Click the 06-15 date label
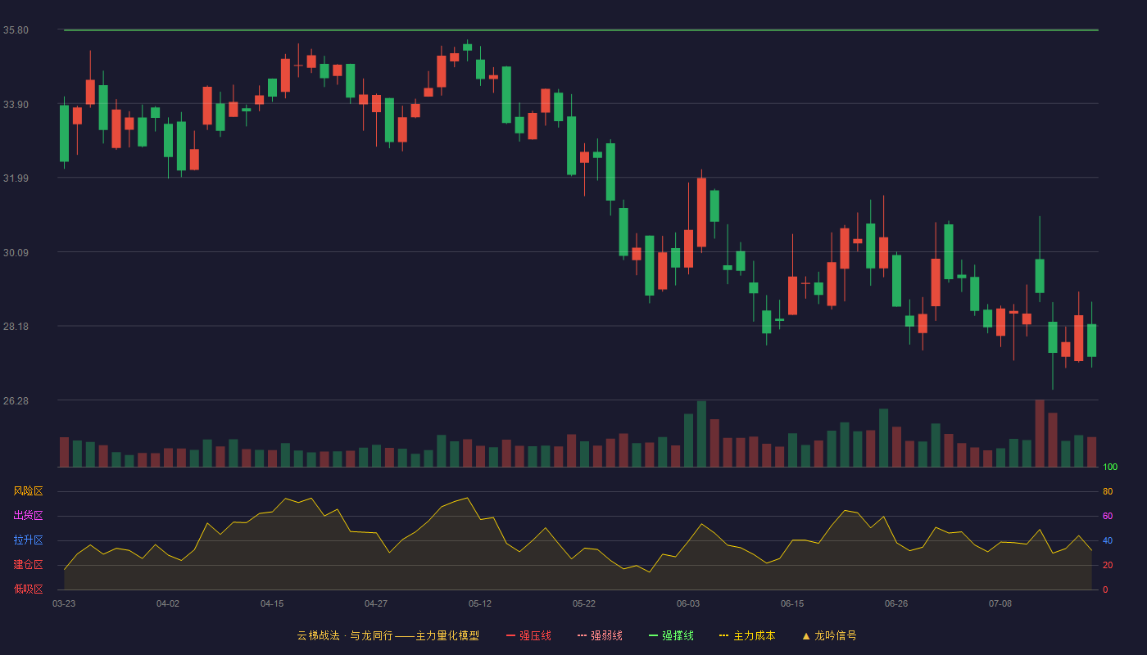 click(792, 603)
